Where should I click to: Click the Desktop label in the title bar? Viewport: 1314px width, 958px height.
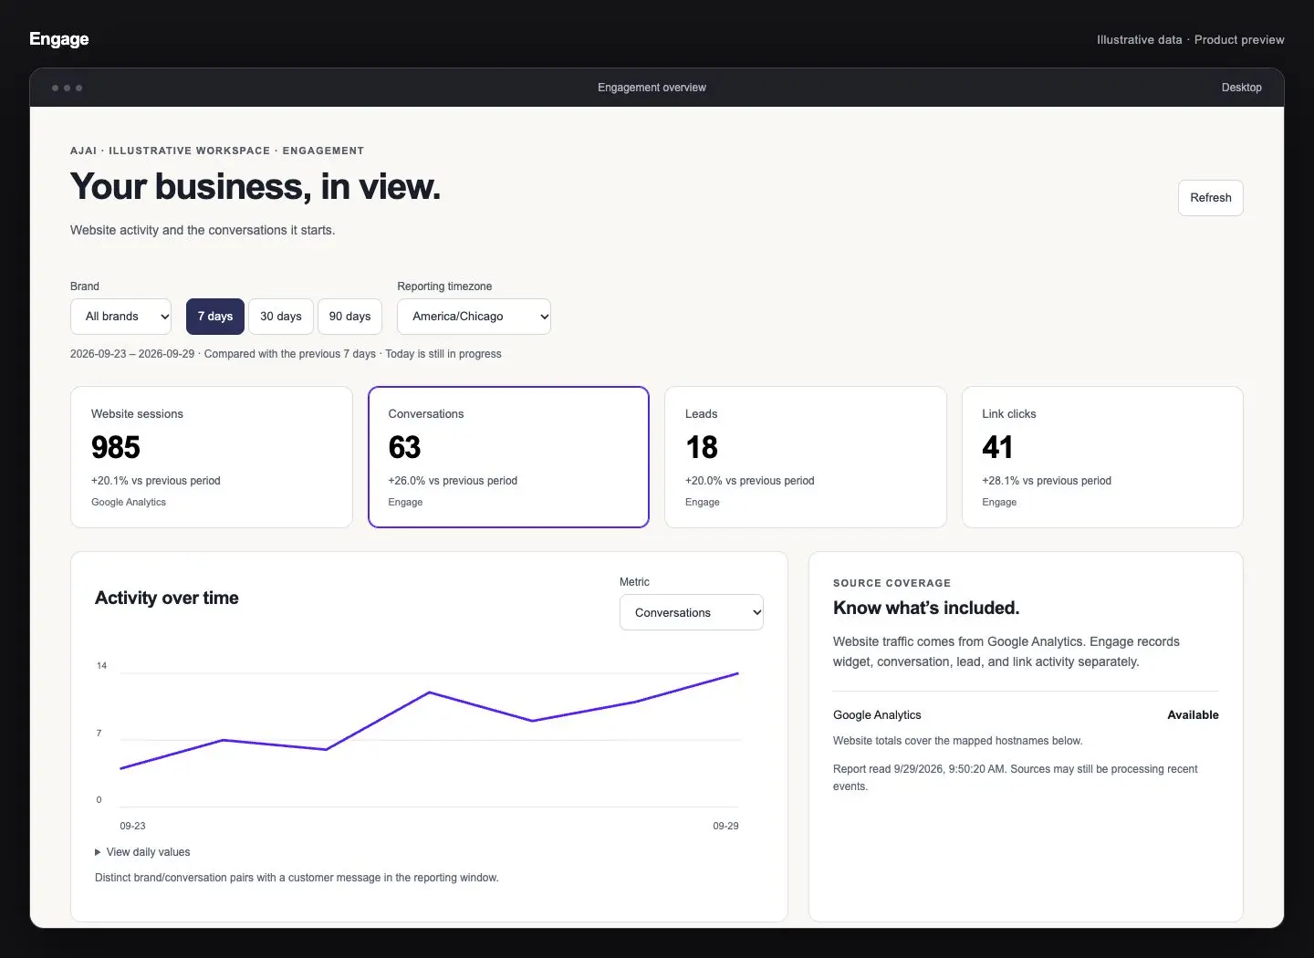(1241, 88)
